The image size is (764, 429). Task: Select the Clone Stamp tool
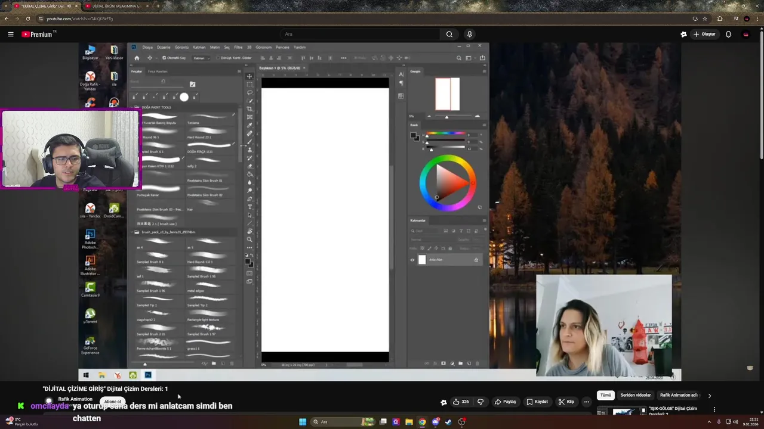pyautogui.click(x=250, y=151)
